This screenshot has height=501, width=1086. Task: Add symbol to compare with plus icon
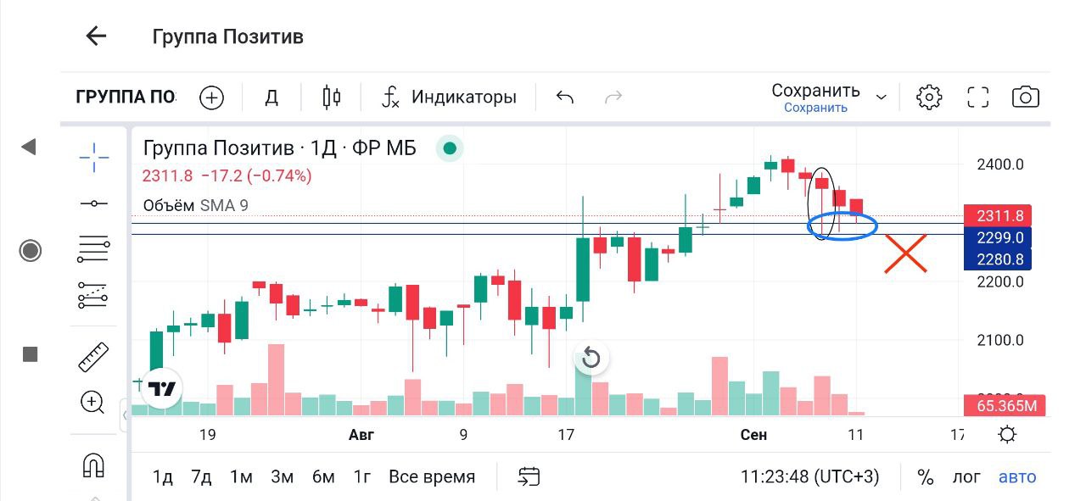211,97
